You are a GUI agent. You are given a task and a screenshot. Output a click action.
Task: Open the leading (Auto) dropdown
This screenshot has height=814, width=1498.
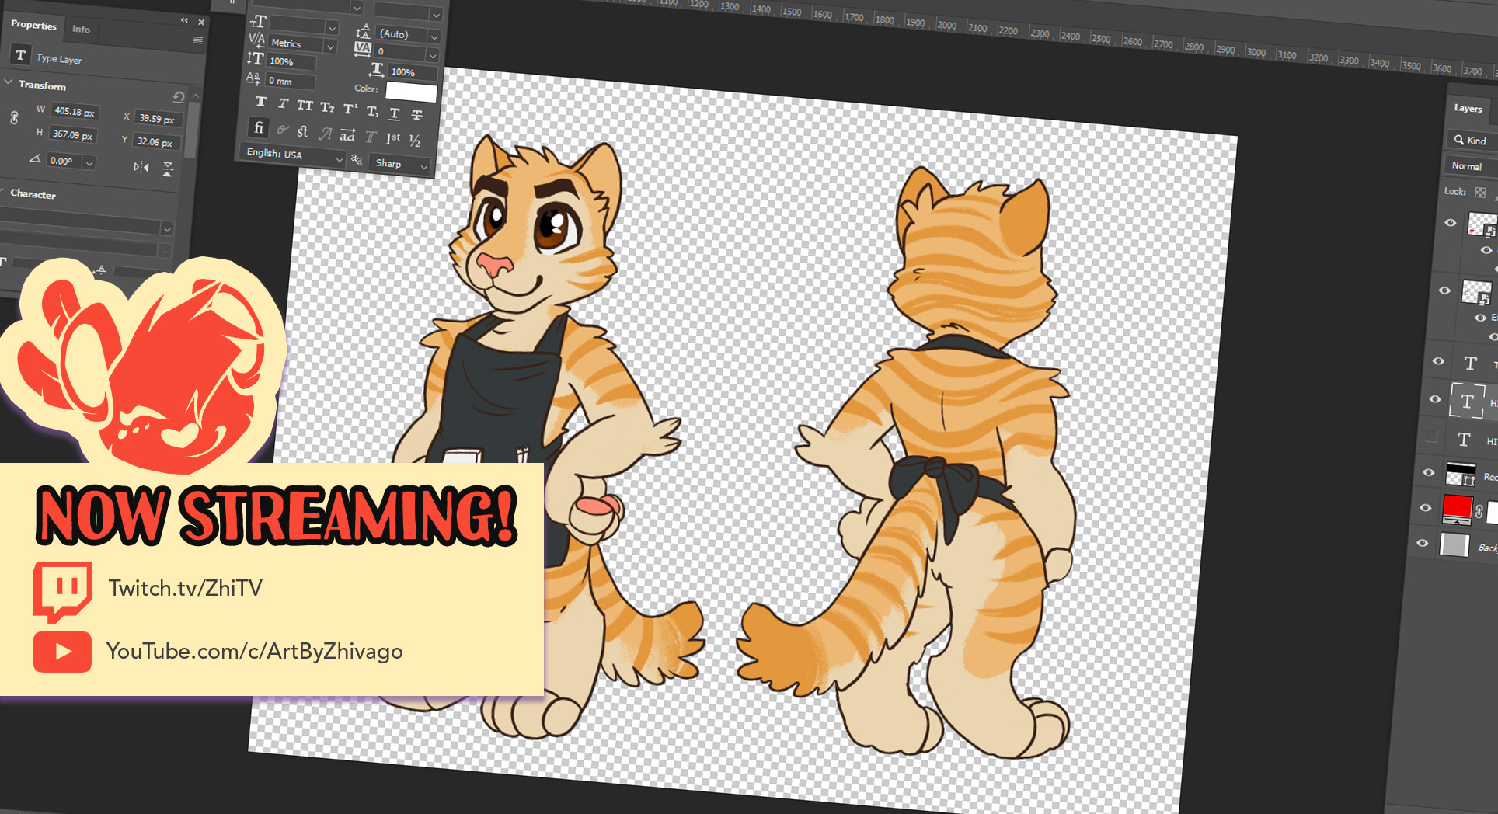pyautogui.click(x=434, y=37)
